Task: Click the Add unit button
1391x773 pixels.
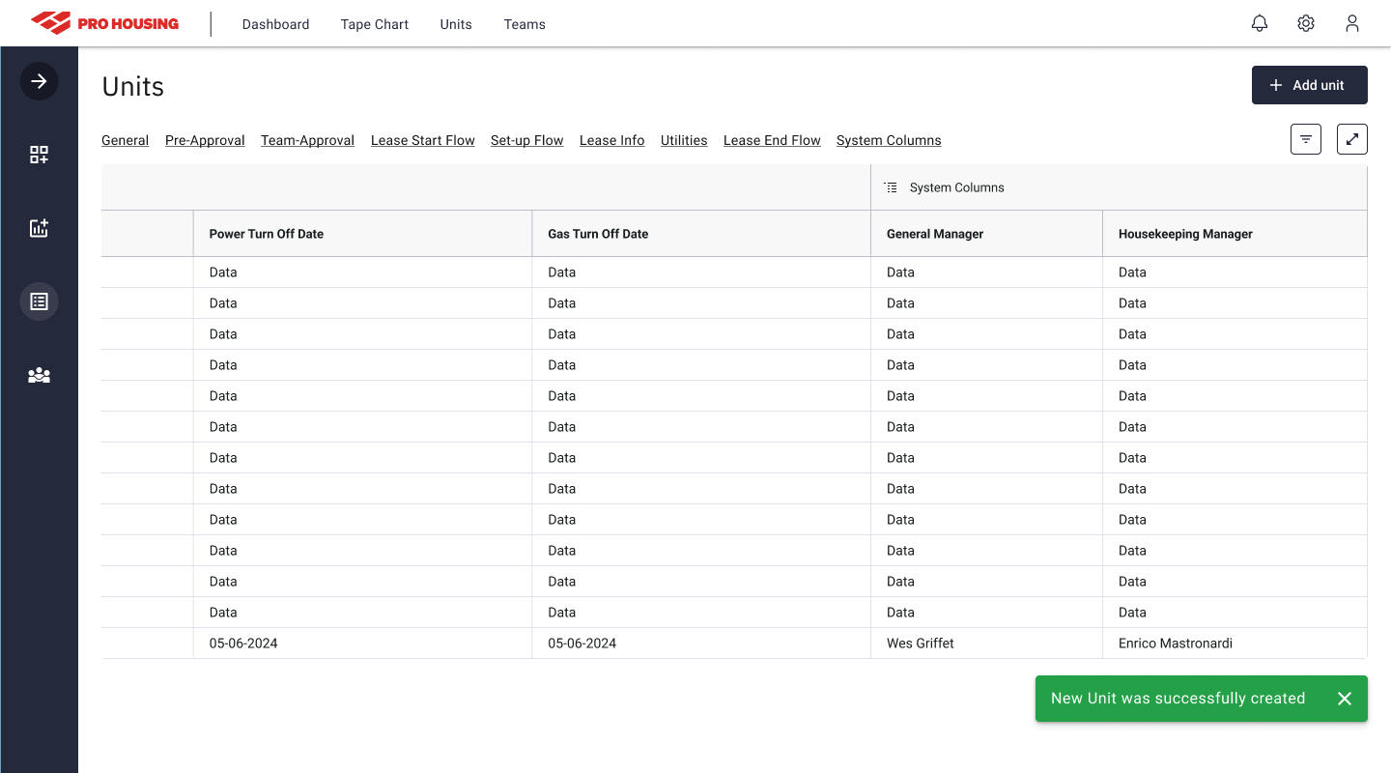Action: coord(1309,85)
